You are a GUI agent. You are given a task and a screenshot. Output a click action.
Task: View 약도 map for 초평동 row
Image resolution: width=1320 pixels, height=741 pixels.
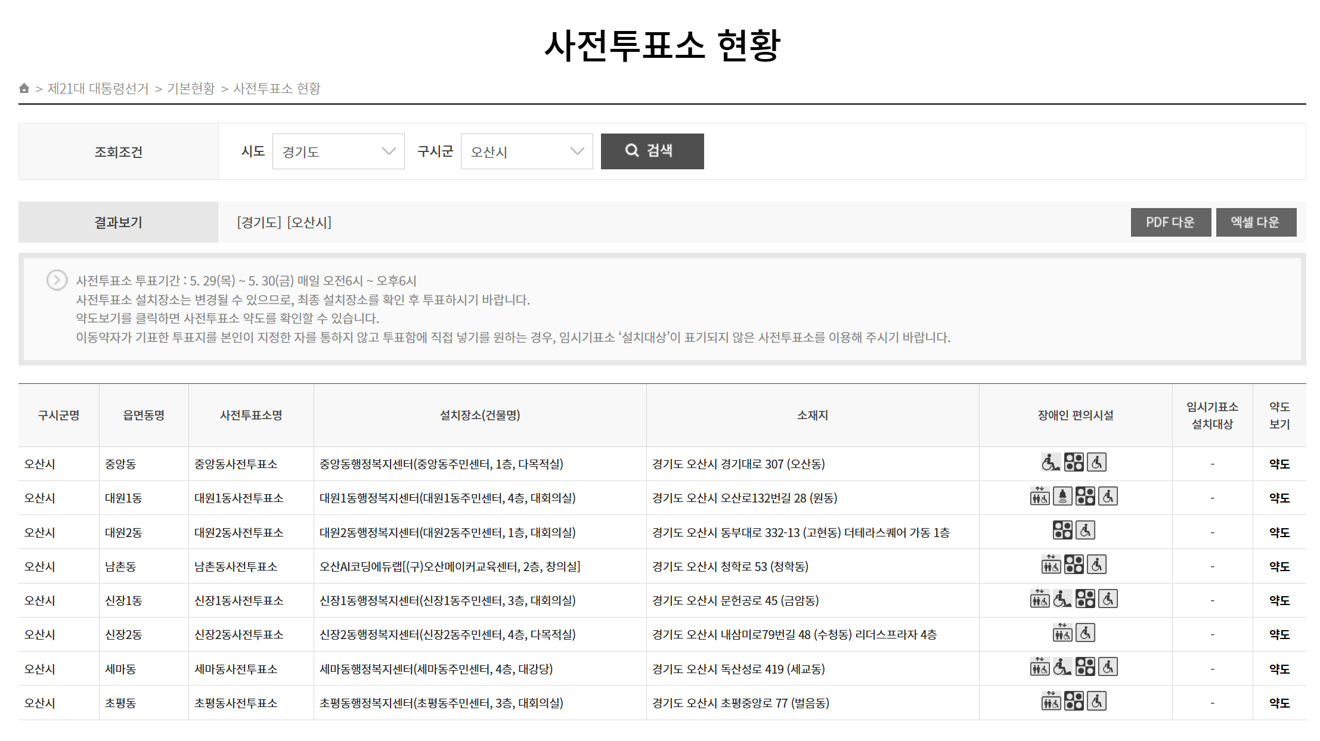pos(1279,703)
